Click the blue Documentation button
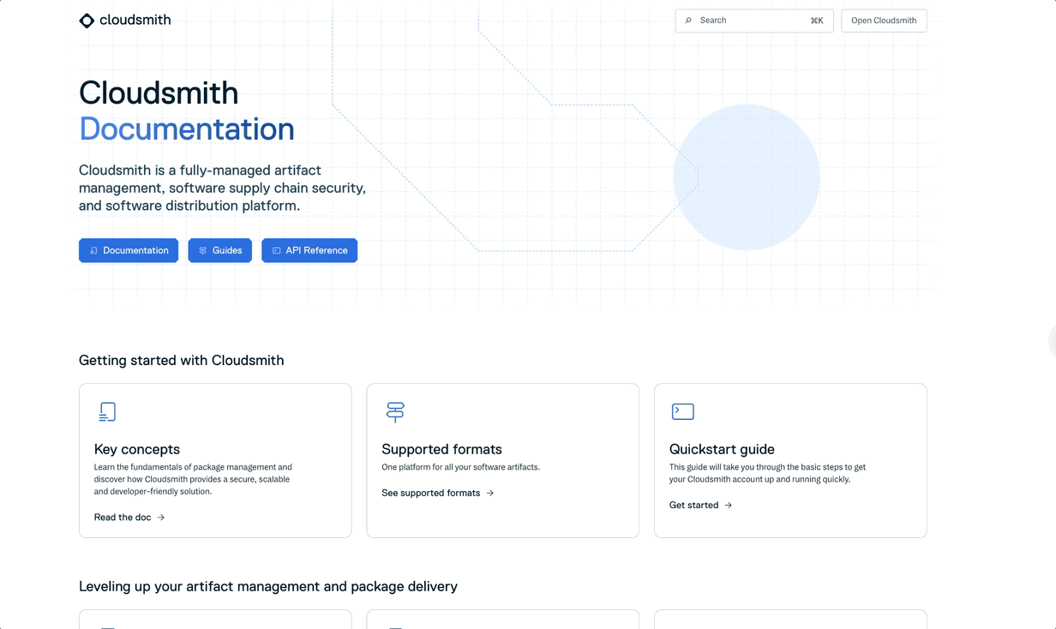 pos(129,250)
